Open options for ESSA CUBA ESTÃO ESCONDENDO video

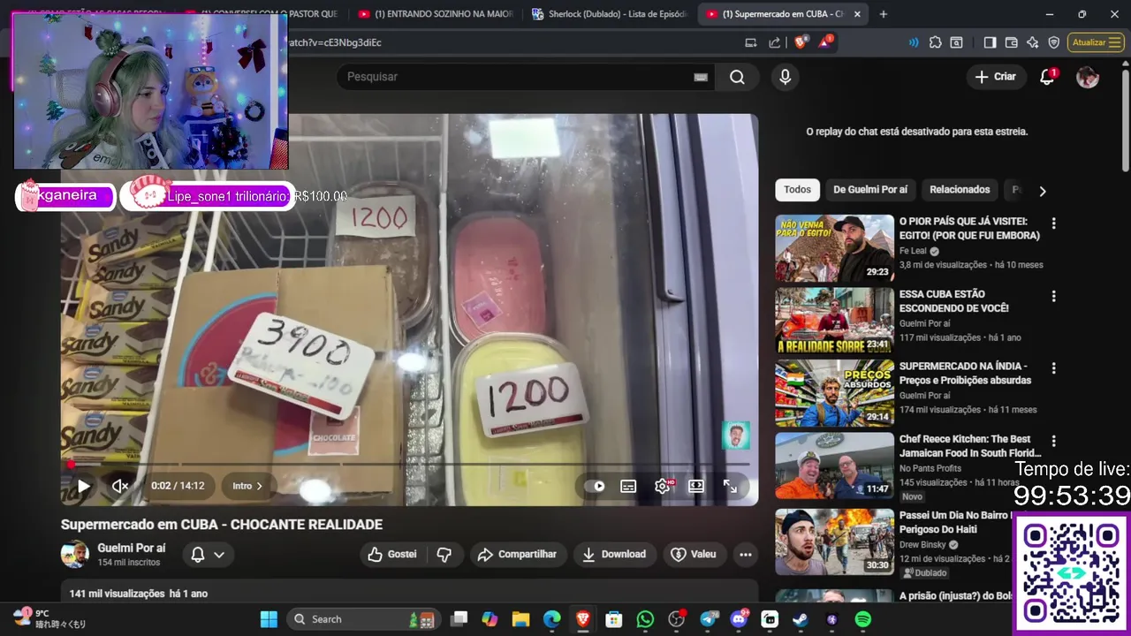[1053, 296]
